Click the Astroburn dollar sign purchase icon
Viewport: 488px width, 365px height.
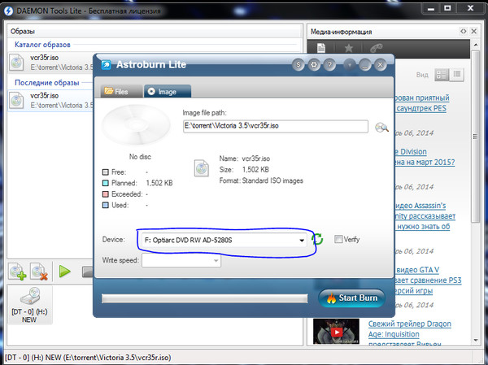pos(298,65)
